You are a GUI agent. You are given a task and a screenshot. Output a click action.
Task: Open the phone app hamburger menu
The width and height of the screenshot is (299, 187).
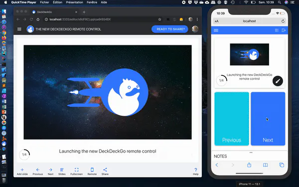(216, 30)
